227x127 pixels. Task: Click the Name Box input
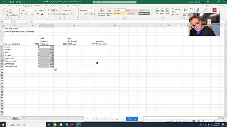[6, 22]
